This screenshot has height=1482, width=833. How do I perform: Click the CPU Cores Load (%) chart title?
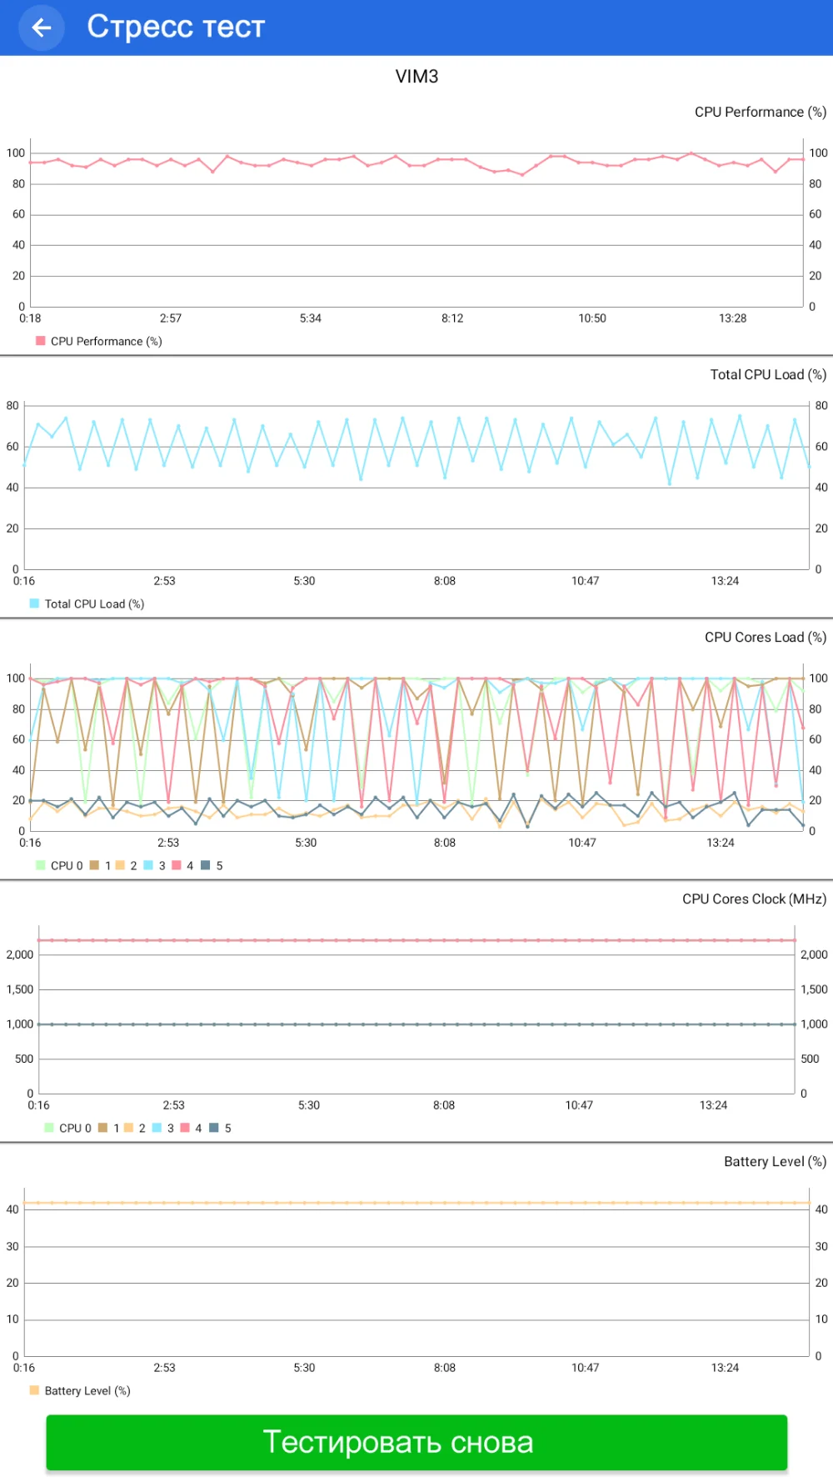coord(766,638)
